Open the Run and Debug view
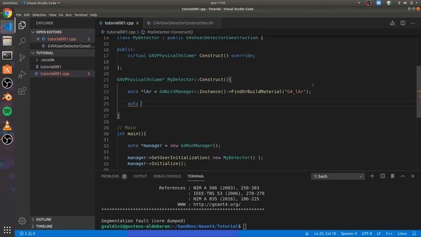This screenshot has height=237, width=421. point(22,74)
